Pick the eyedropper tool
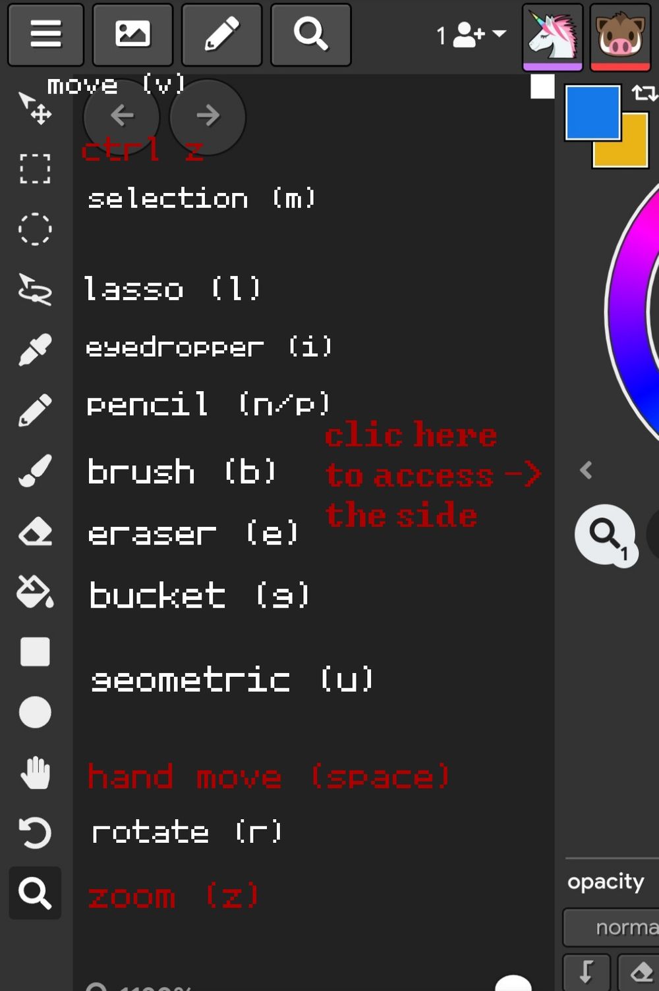This screenshot has width=659, height=991. click(35, 350)
